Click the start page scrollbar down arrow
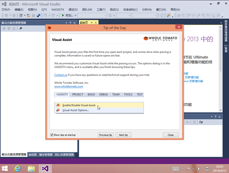This screenshot has height=173, width=229. point(221,110)
